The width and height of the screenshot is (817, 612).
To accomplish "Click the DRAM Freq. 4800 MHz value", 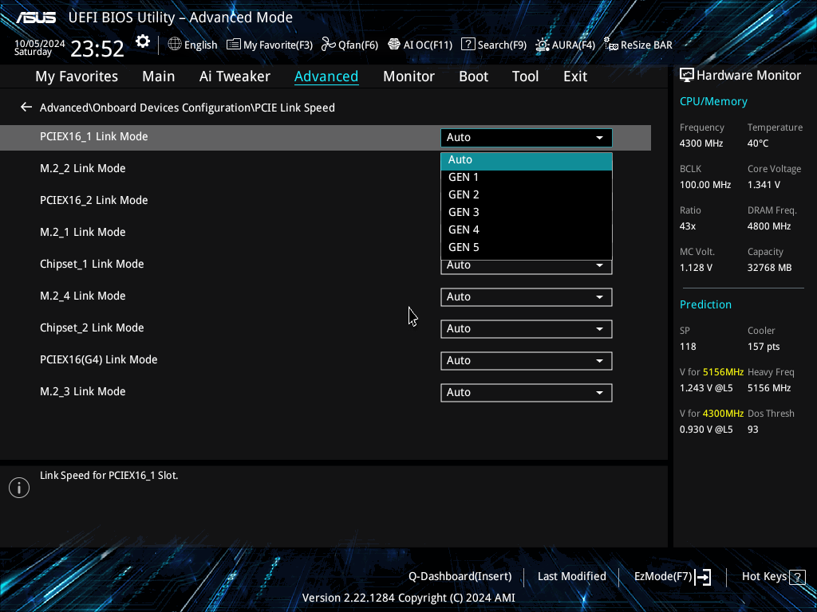I will click(x=769, y=226).
